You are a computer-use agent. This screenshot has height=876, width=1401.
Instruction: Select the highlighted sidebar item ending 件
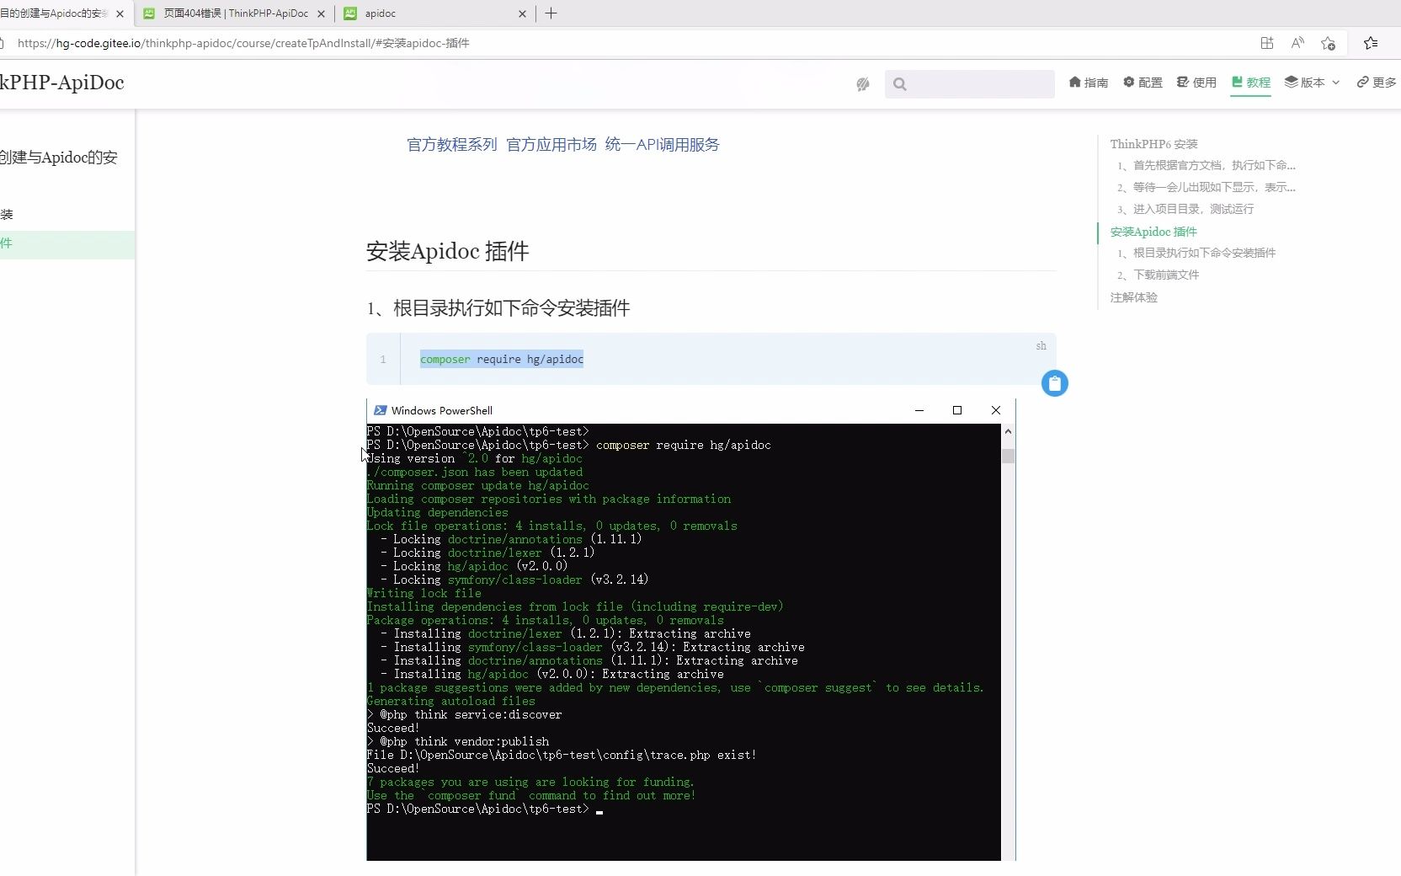point(67,244)
